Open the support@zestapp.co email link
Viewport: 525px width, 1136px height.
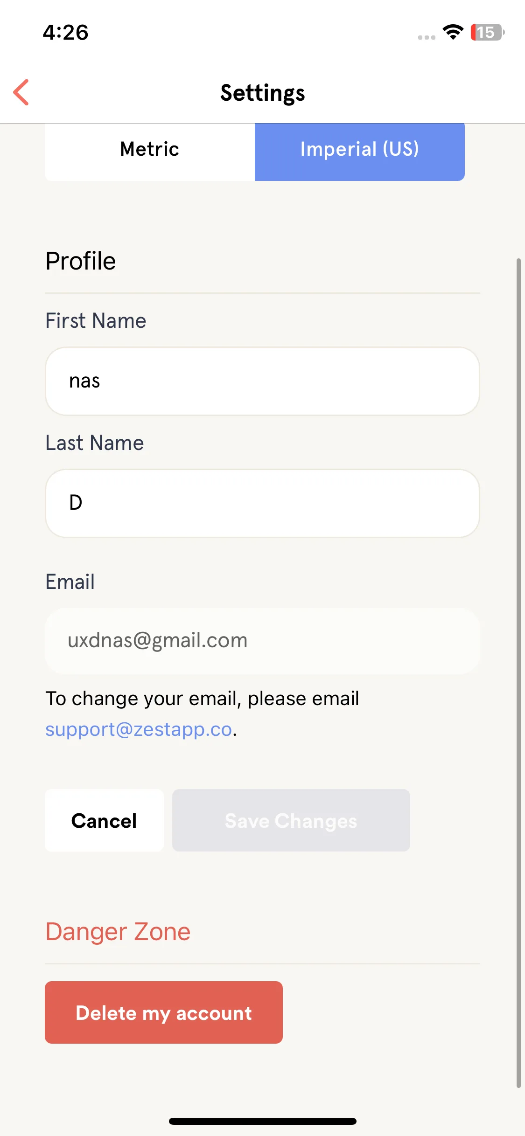pyautogui.click(x=139, y=729)
